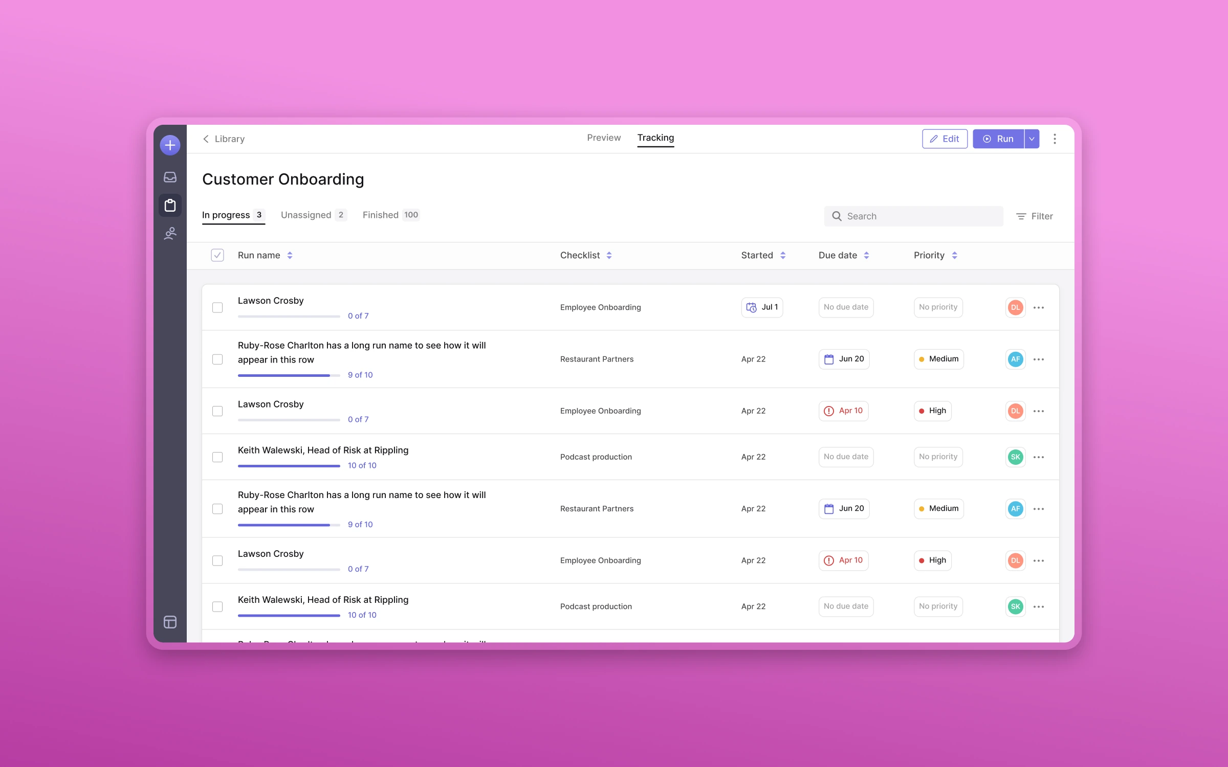Open No due date in first Keith Walewski row
The image size is (1228, 767).
point(846,457)
